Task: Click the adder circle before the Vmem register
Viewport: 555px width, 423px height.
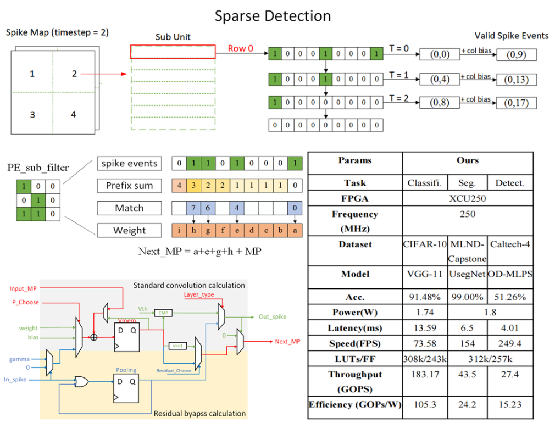Action: point(94,337)
